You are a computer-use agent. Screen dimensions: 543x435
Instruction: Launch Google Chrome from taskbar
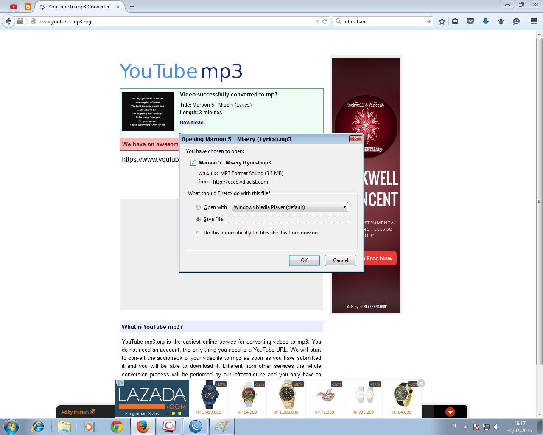pos(116,427)
